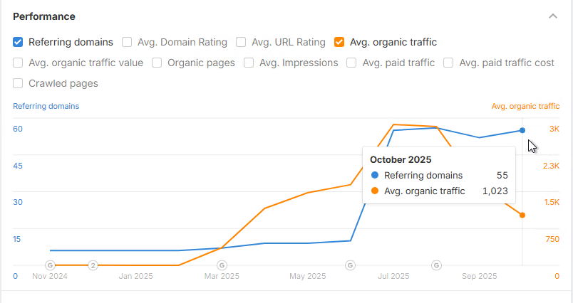The height and width of the screenshot is (303, 573).
Task: Tick the Crawled pages checkbox
Action: click(x=18, y=83)
